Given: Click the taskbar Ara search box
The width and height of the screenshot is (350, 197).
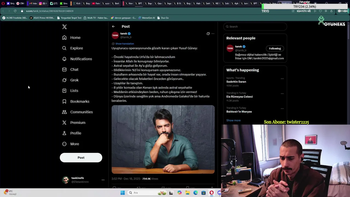Looking at the screenshot, I should 147,193.
